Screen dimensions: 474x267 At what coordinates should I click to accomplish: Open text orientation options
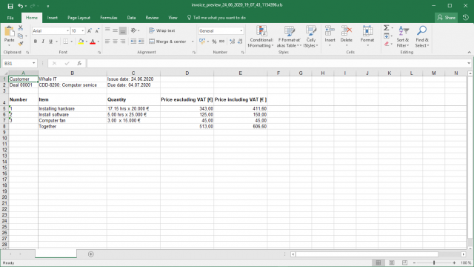pyautogui.click(x=133, y=30)
